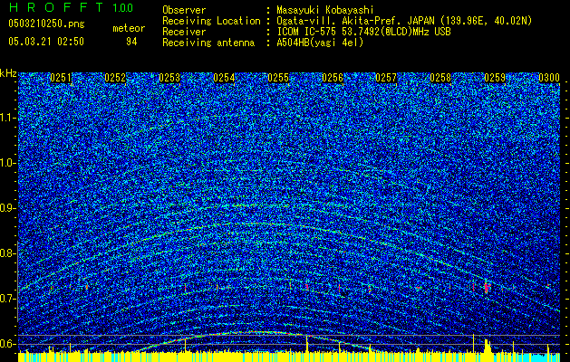Click the observer name Masayuki Kobayashi
This screenshot has width=570, height=362.
[325, 10]
